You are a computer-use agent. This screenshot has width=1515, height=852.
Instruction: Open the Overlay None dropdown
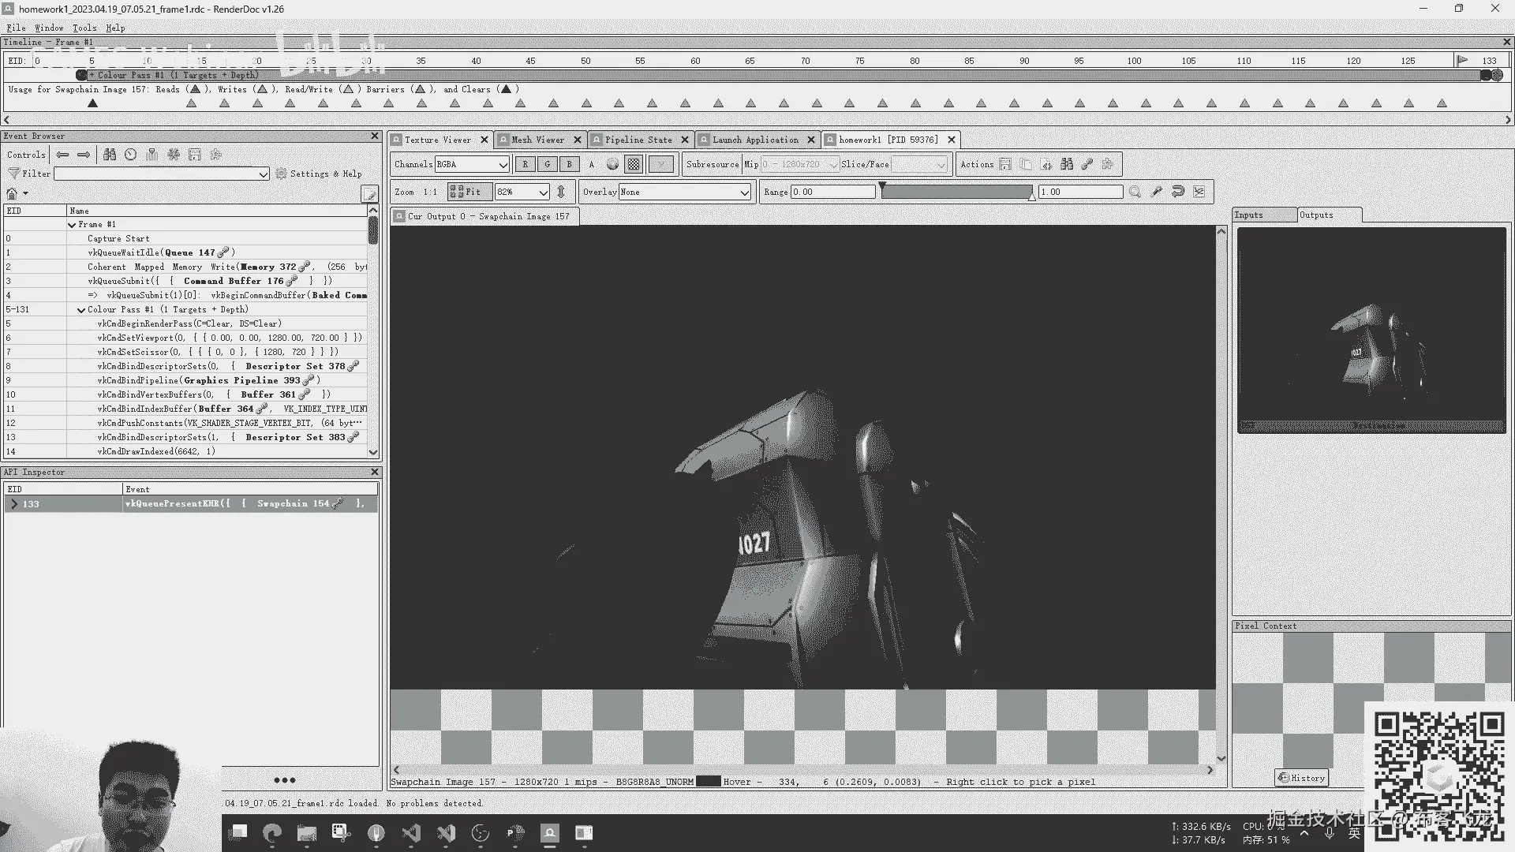684,192
